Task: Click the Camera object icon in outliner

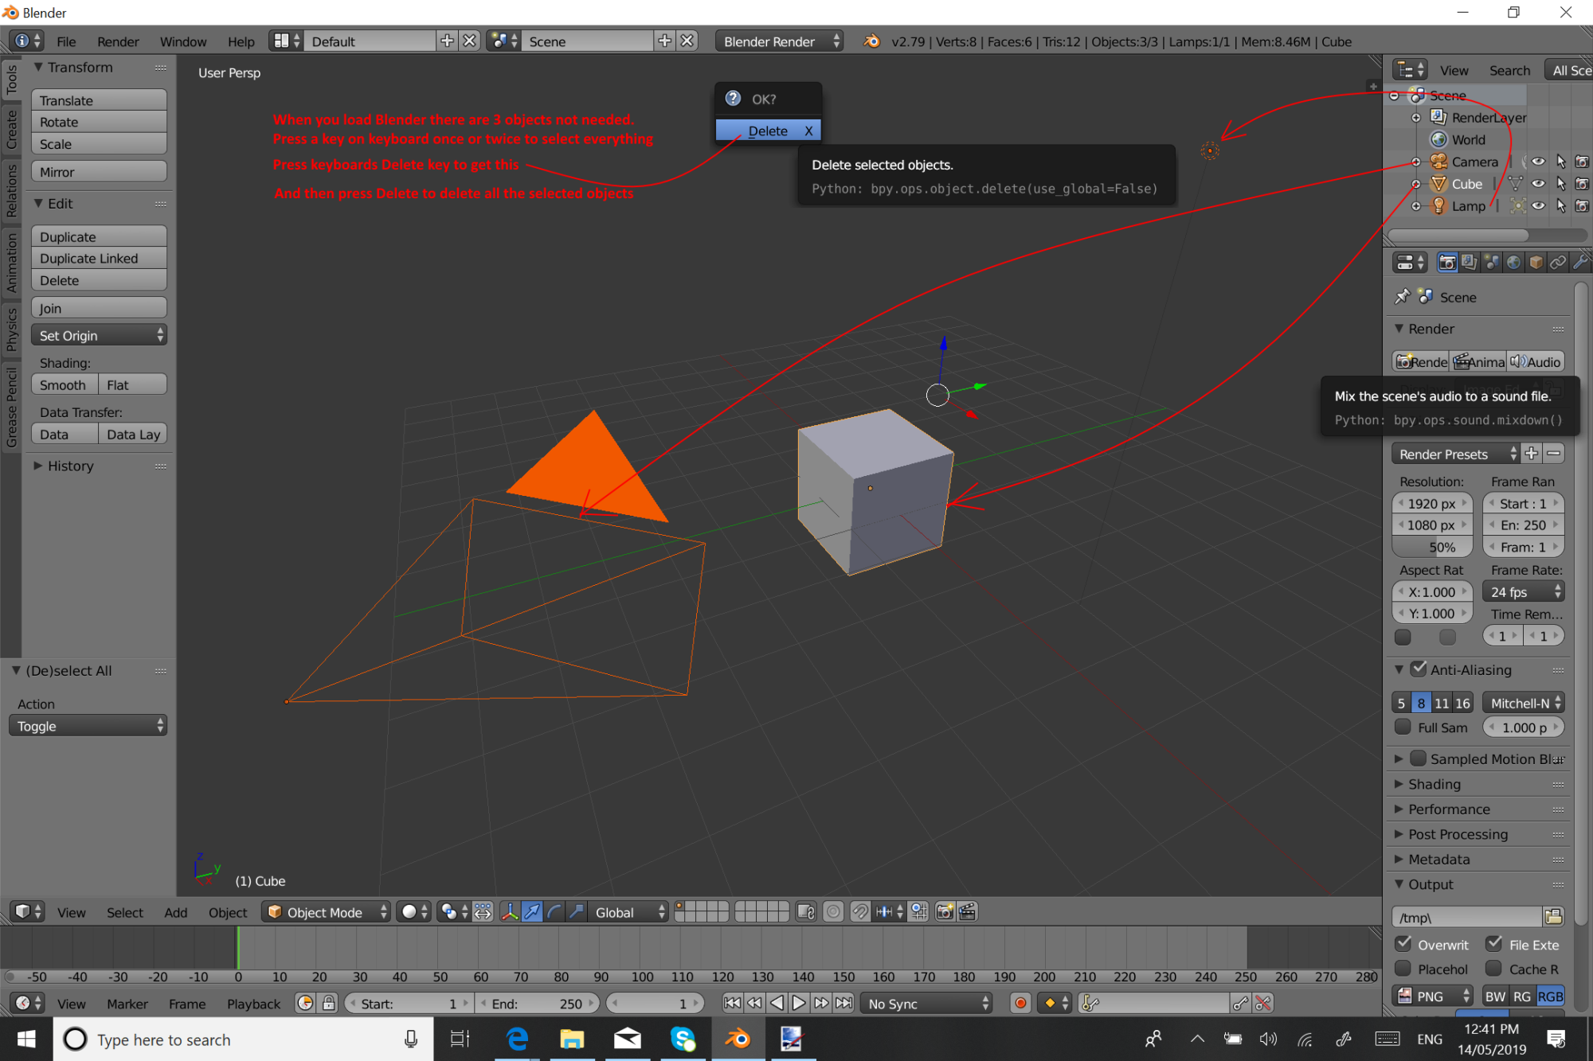Action: (x=1438, y=162)
